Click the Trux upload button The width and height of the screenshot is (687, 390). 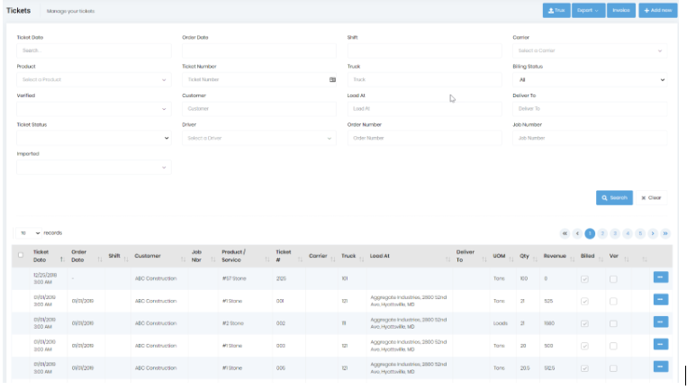pos(556,11)
